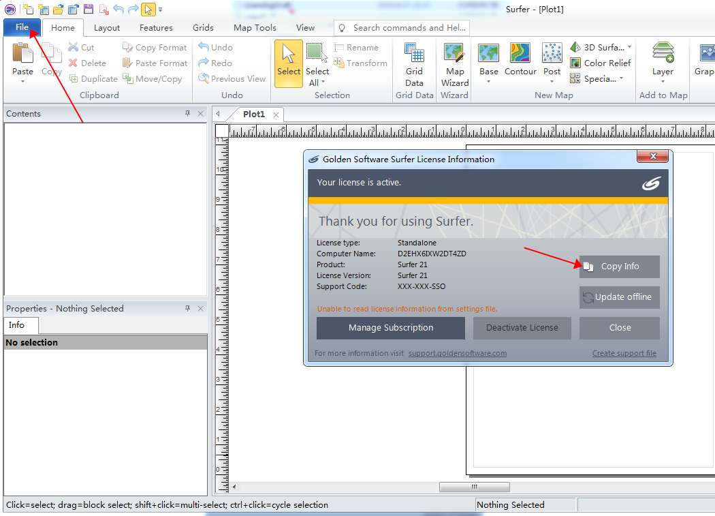Image resolution: width=715 pixels, height=516 pixels.
Task: Click the Undo arrow icon
Action: tap(117, 9)
